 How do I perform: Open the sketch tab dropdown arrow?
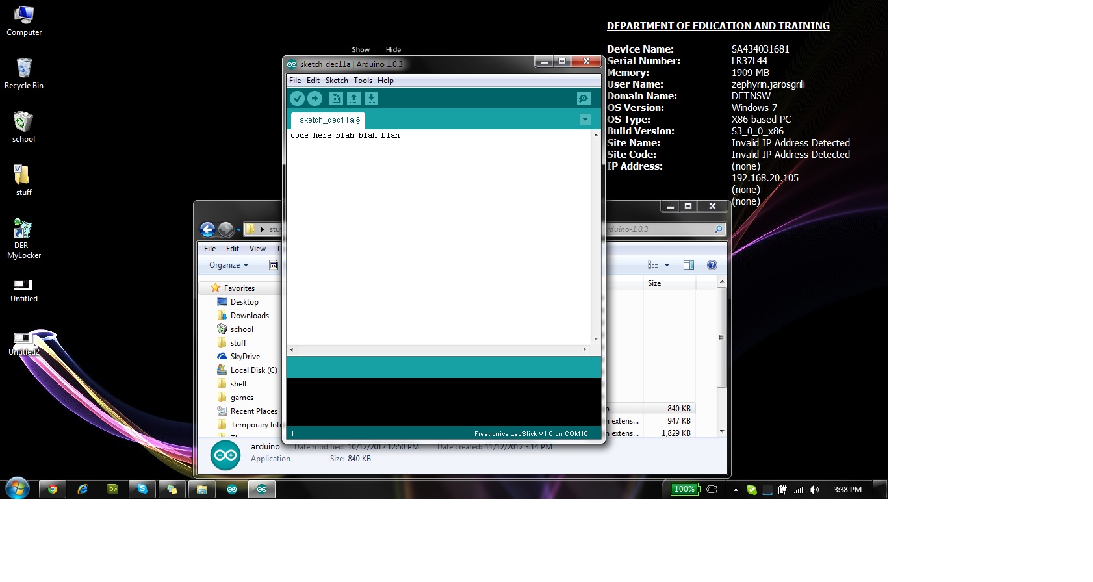tap(585, 120)
